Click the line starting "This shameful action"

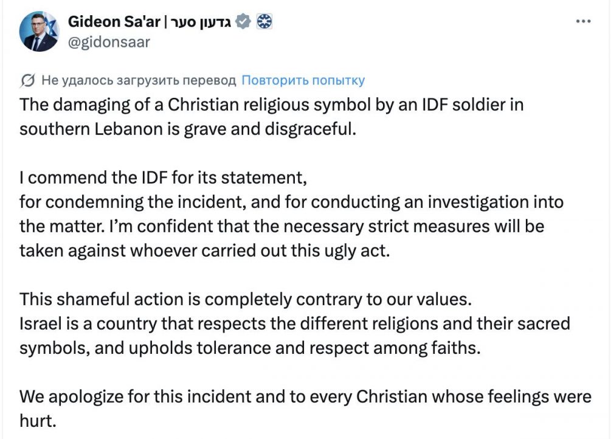246,299
